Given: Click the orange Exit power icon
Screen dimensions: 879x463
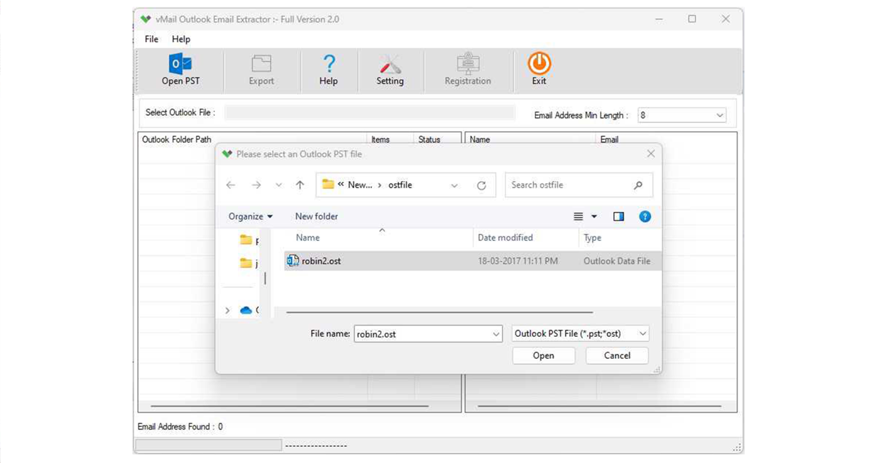Looking at the screenshot, I should [x=539, y=63].
